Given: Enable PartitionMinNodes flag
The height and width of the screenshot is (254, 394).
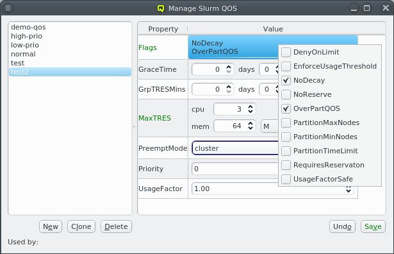Looking at the screenshot, I should (x=286, y=137).
